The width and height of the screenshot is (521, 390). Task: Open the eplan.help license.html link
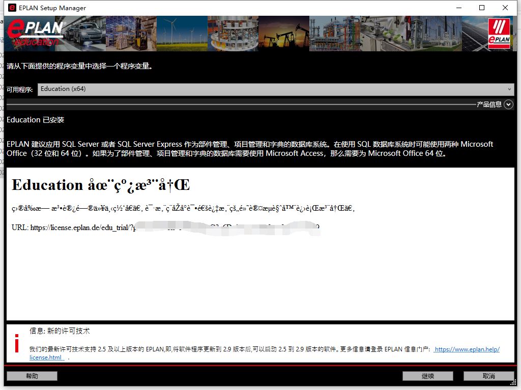[467, 349]
